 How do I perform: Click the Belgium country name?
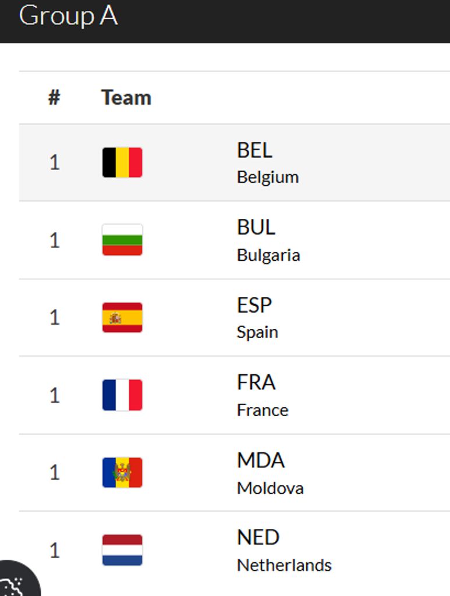268,177
